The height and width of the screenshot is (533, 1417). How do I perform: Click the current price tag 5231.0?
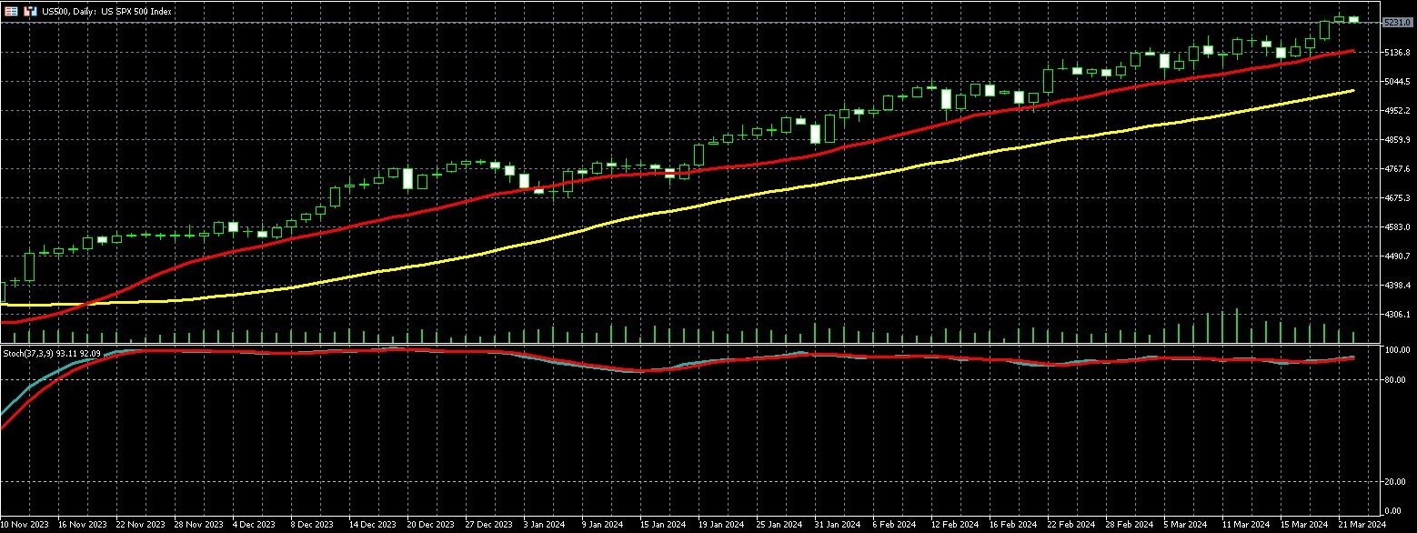1396,22
